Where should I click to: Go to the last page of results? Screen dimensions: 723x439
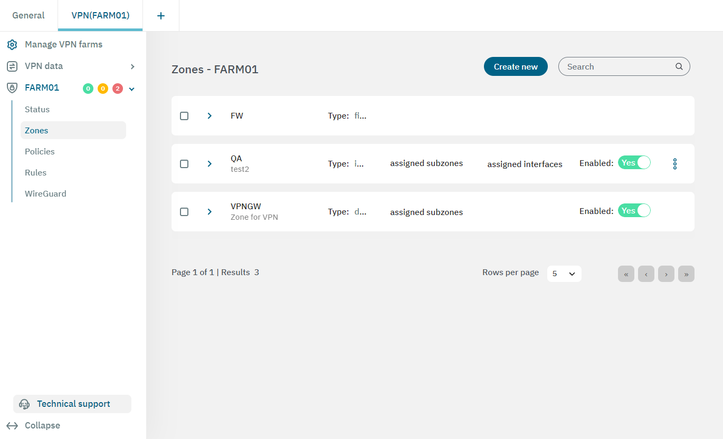pyautogui.click(x=686, y=274)
